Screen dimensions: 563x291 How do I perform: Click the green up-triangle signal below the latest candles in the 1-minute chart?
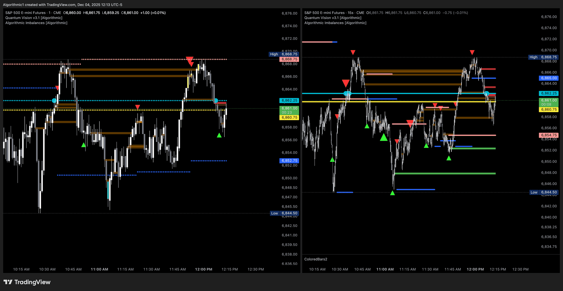[x=219, y=135]
